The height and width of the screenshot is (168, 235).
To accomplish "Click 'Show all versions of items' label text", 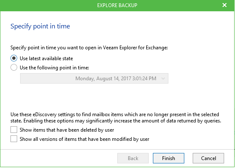I will 84,139.
